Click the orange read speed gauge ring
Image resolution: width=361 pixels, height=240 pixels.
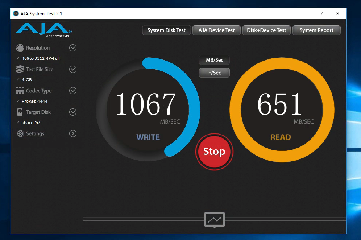(x=282, y=63)
